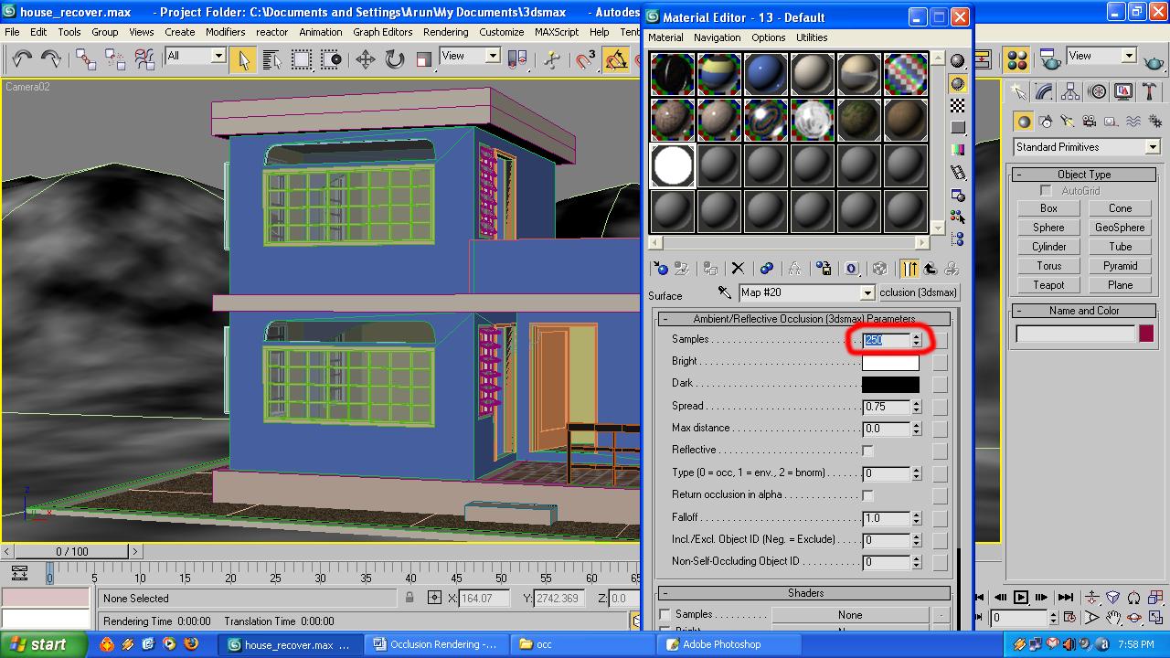The image size is (1170, 658).
Task: Click Go to Parent icon in Material Editor
Action: pyautogui.click(x=930, y=269)
